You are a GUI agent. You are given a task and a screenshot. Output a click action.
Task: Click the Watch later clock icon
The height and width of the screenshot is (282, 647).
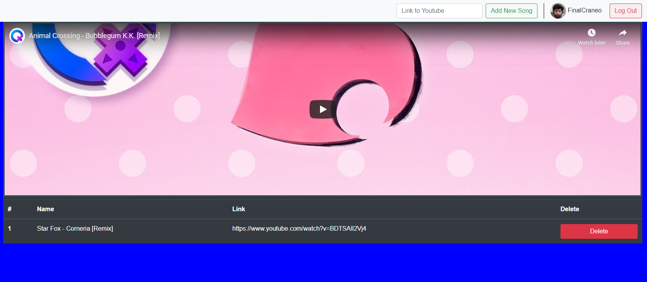tap(592, 33)
